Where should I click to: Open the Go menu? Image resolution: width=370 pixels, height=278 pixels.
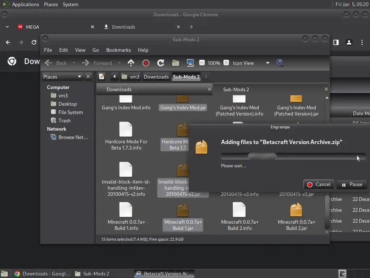(95, 50)
